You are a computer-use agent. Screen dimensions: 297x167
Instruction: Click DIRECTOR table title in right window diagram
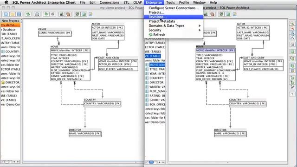point(220,130)
